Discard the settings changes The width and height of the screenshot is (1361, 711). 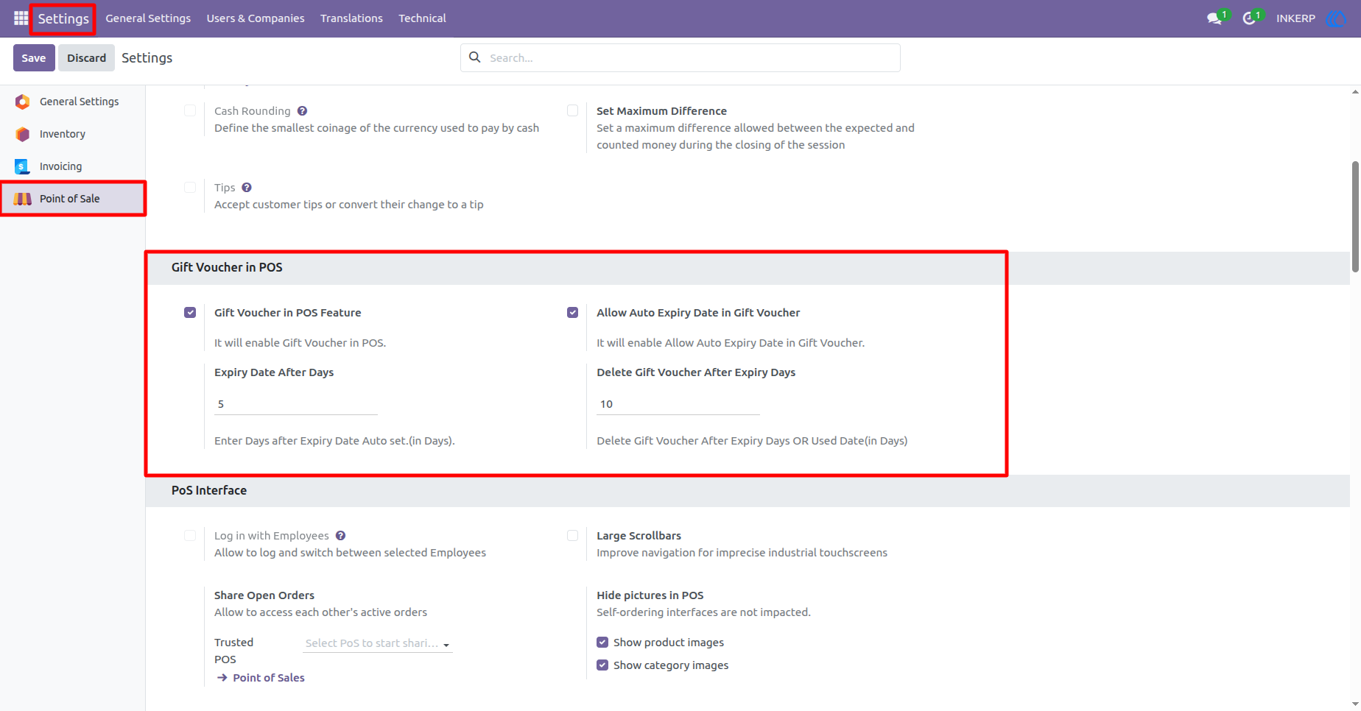click(x=86, y=58)
